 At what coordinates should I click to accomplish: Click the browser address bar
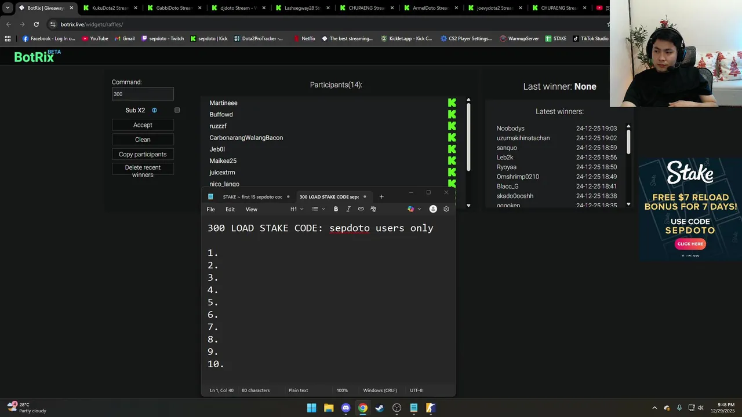coord(325,24)
